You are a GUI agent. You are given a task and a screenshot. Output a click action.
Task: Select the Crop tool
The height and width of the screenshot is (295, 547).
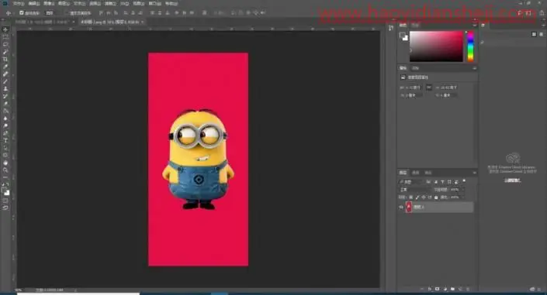5,59
